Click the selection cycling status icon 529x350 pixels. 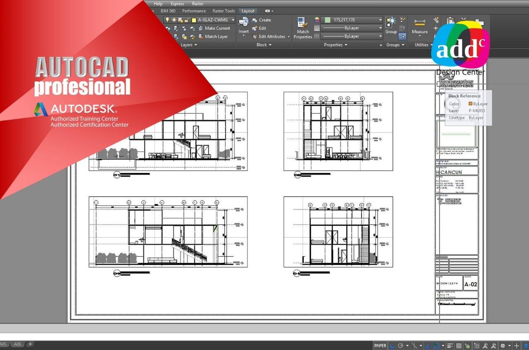[467, 345]
